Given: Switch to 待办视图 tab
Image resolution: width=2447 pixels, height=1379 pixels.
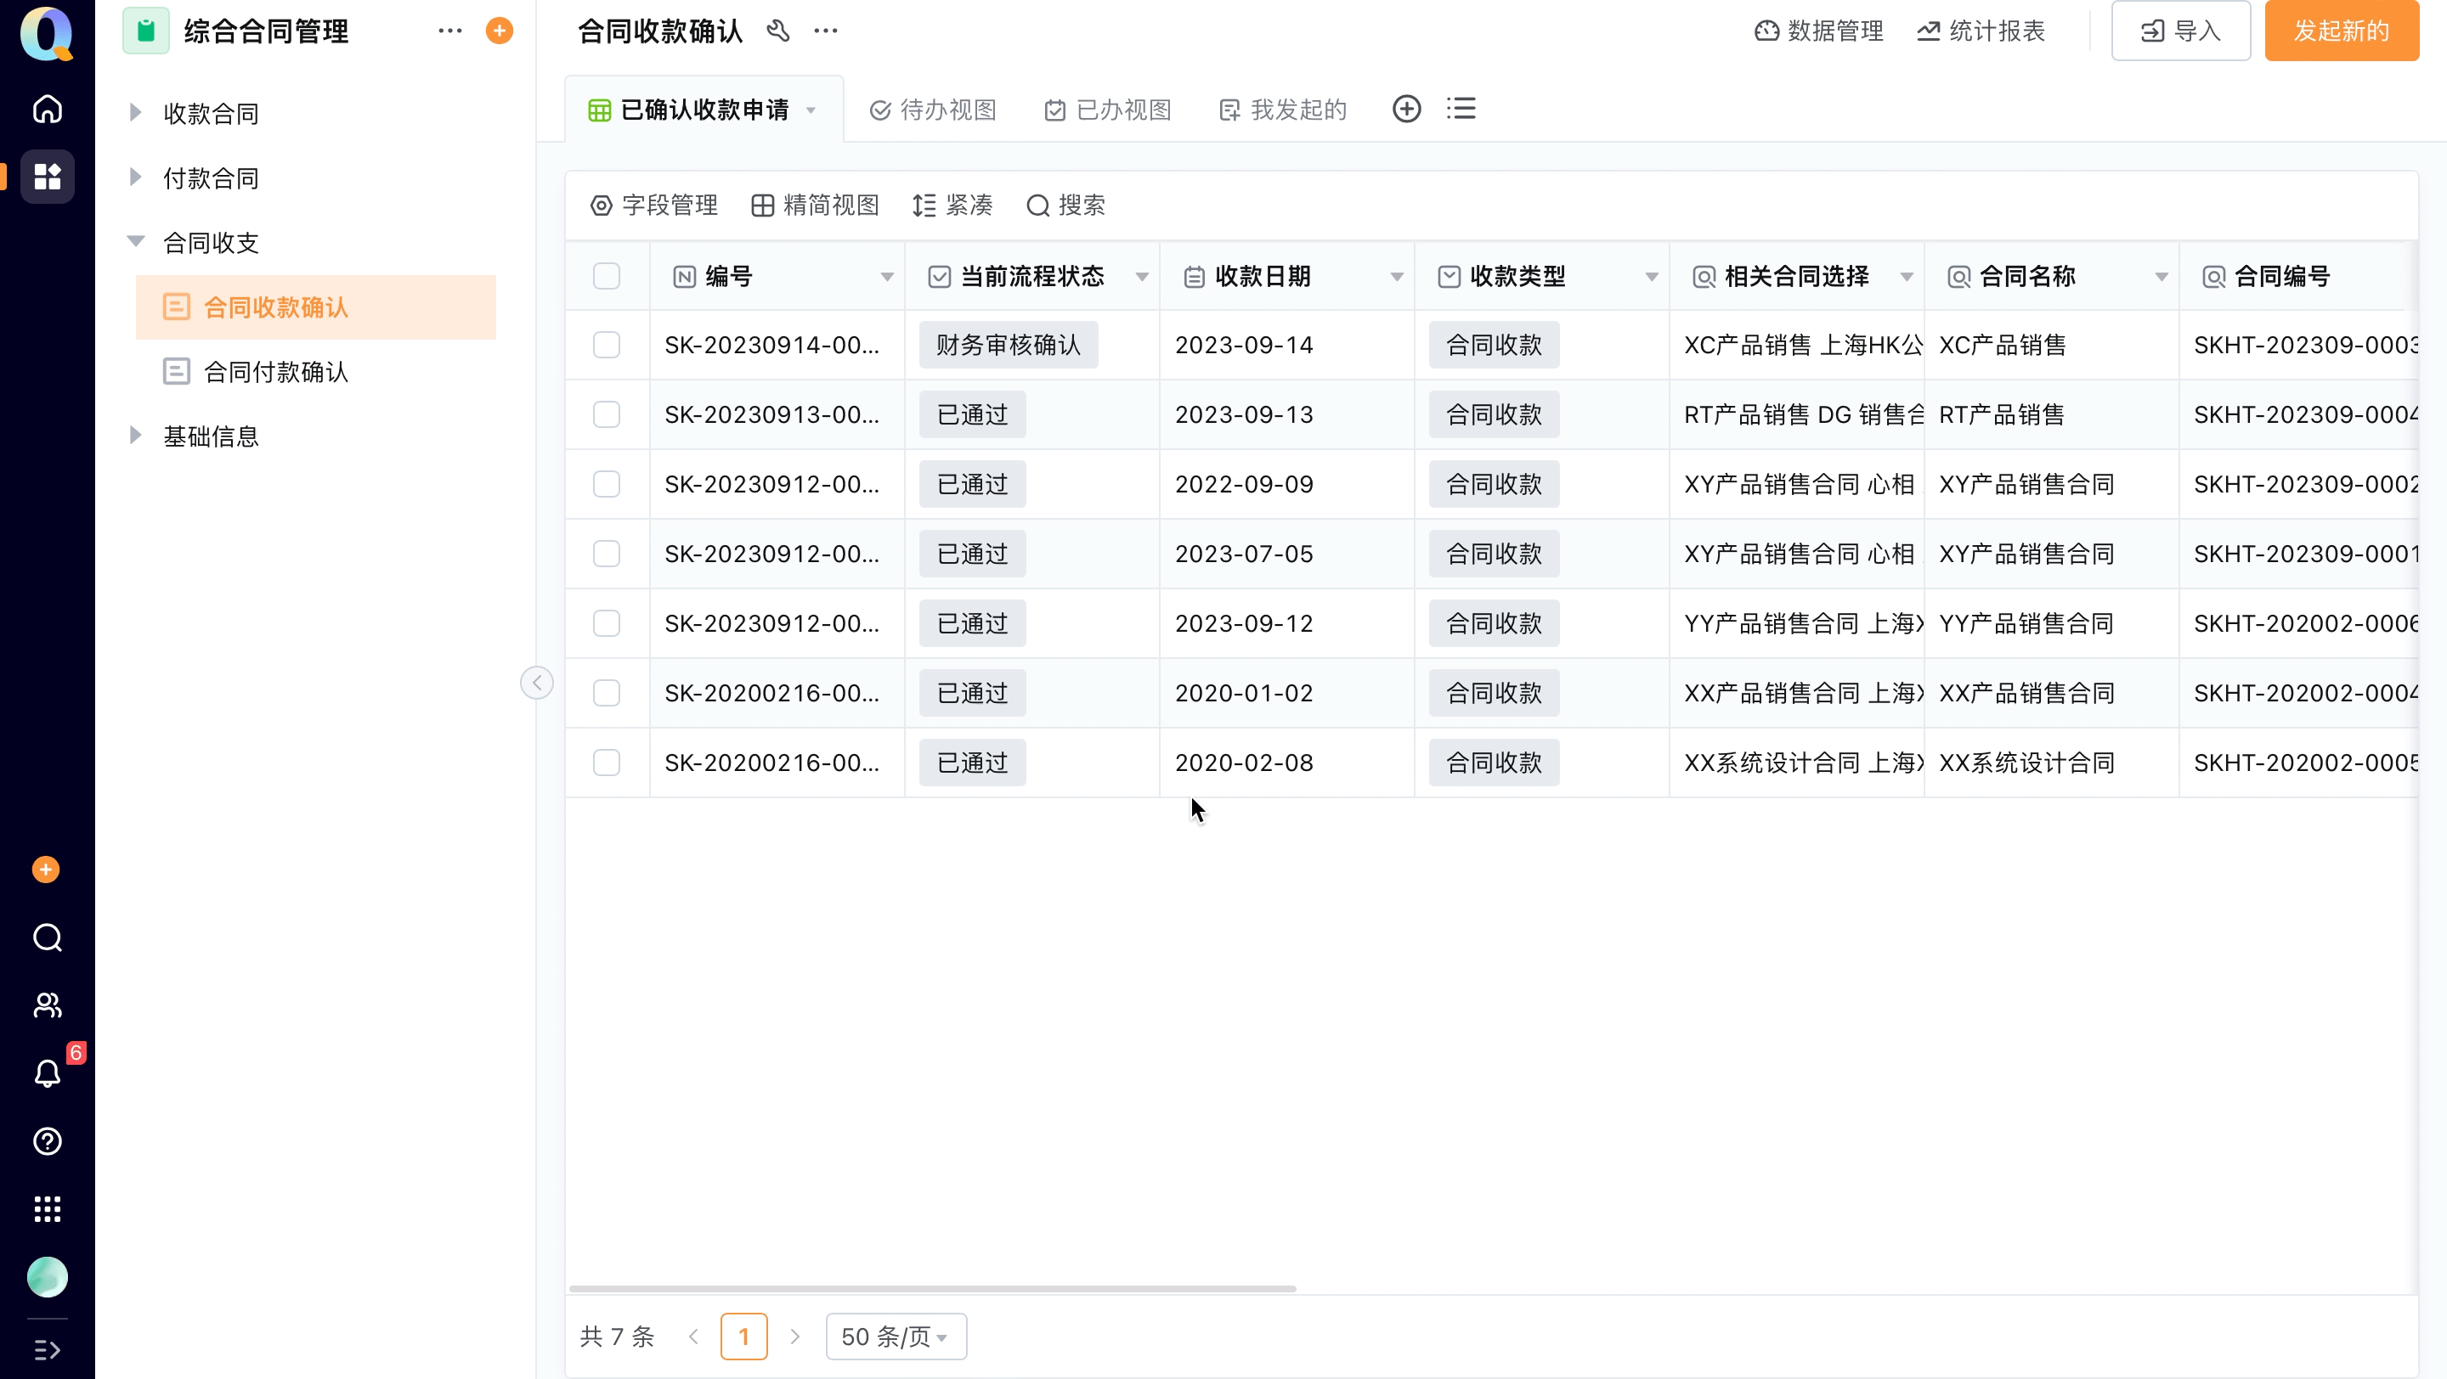Looking at the screenshot, I should click(x=933, y=110).
